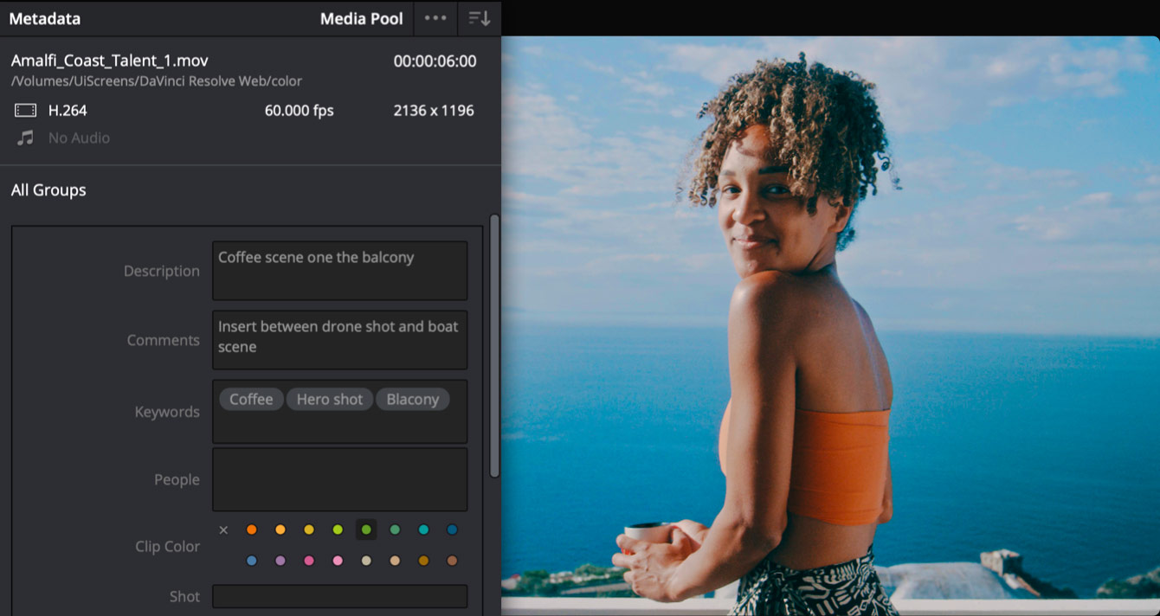Click inside the Shot input field

point(339,596)
